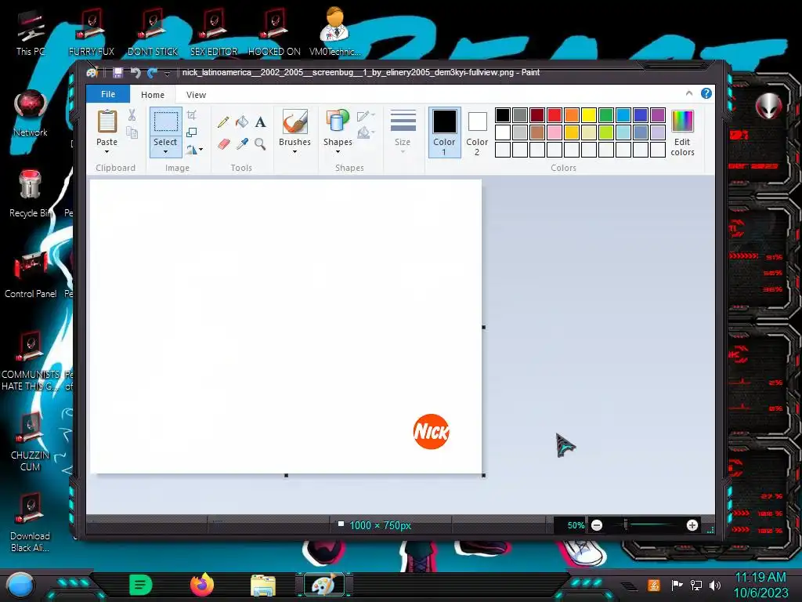Click the Crop icon in Image group
The height and width of the screenshot is (602, 802).
pyautogui.click(x=192, y=115)
